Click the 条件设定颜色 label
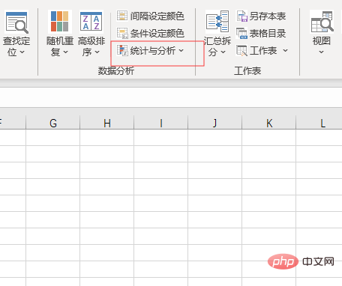The image size is (342, 286). (x=157, y=34)
